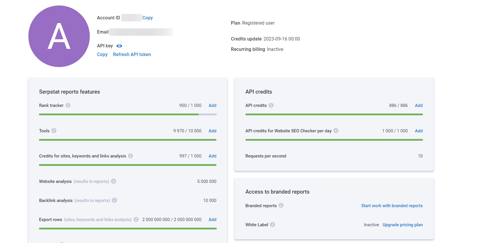Click Upgrade pricing plan link

[x=402, y=225]
